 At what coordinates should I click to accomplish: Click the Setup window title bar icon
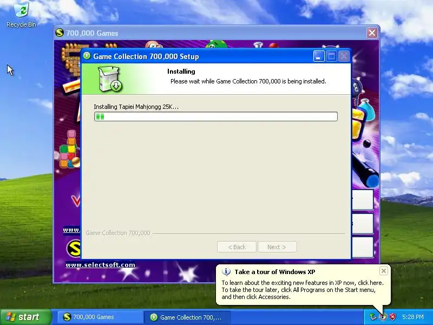click(x=87, y=56)
